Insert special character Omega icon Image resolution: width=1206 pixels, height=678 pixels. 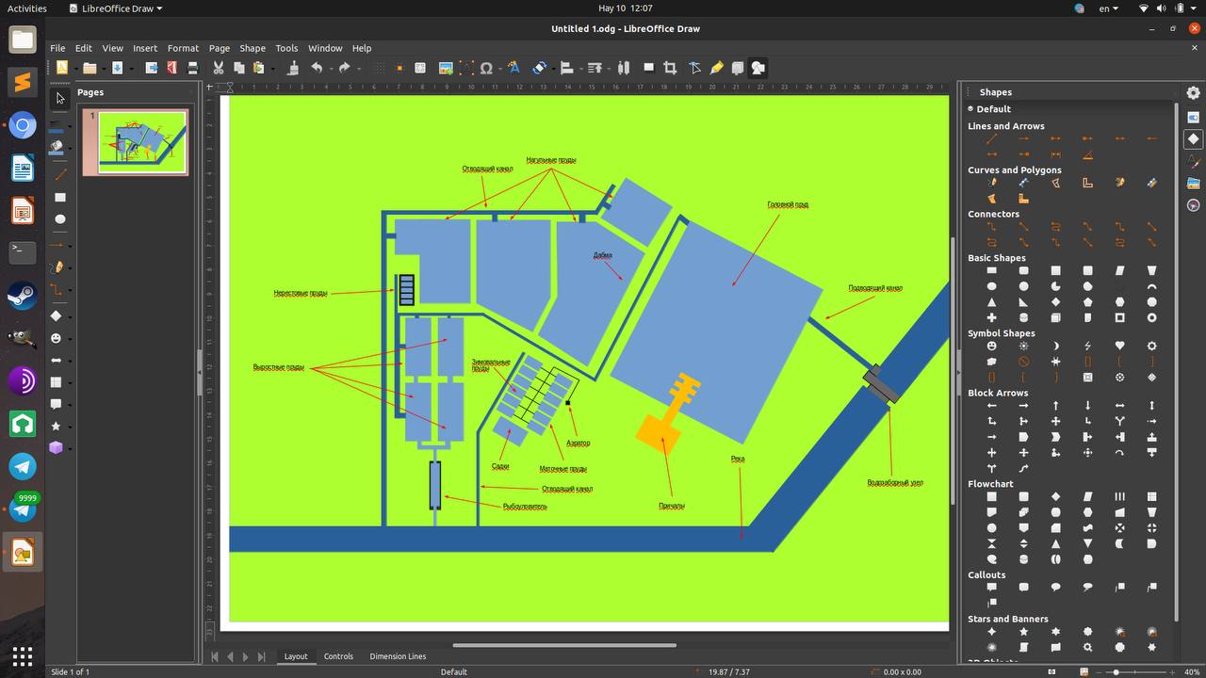pyautogui.click(x=486, y=68)
